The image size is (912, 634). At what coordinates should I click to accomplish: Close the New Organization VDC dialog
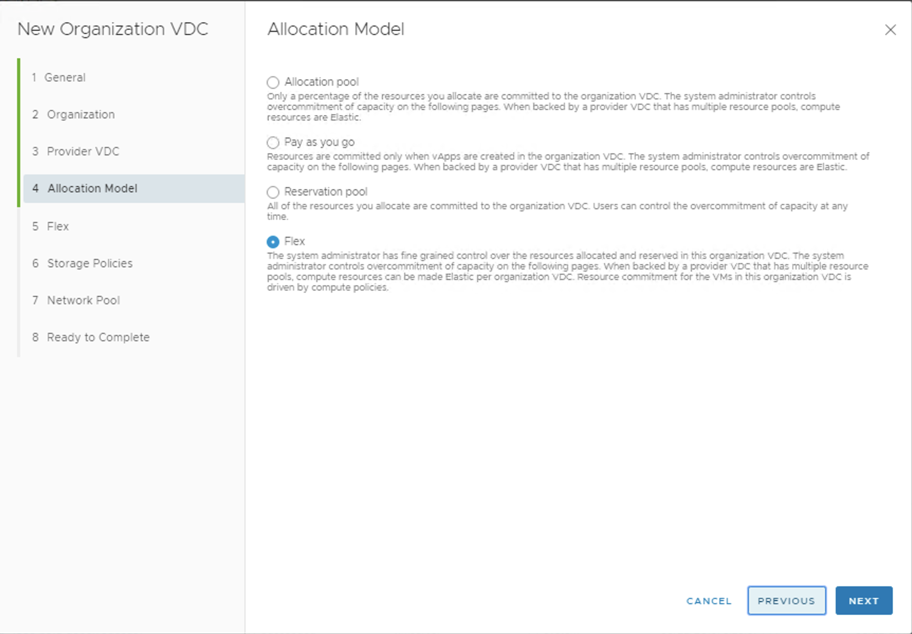(x=890, y=30)
